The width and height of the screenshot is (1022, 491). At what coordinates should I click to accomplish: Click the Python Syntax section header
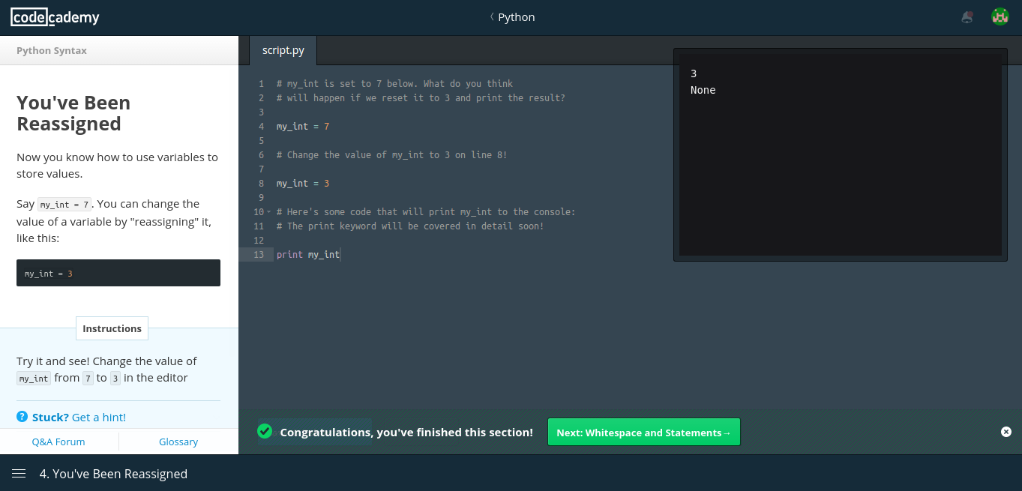52,51
